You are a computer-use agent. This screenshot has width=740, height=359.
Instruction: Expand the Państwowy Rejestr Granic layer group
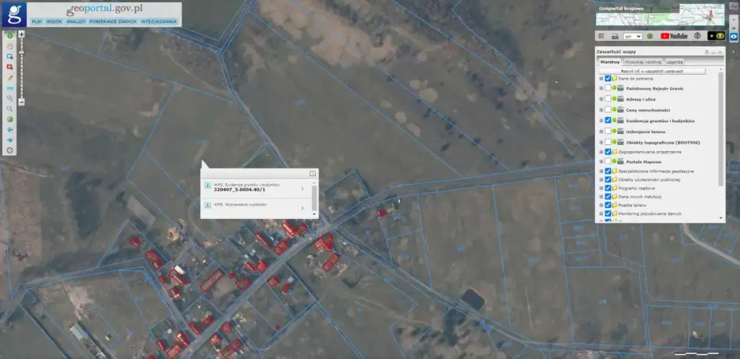(601, 89)
